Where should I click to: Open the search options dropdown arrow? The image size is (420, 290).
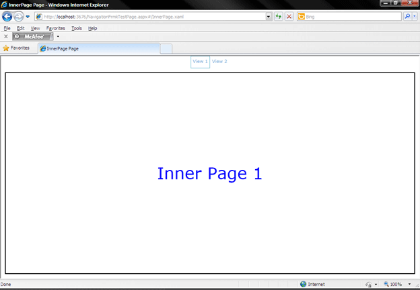coord(415,17)
